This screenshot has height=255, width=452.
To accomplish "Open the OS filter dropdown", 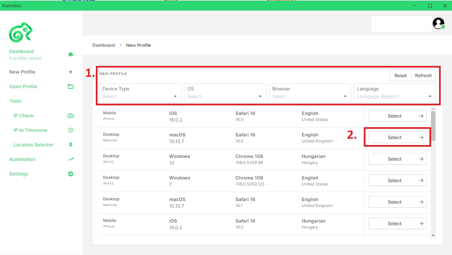I will click(225, 93).
